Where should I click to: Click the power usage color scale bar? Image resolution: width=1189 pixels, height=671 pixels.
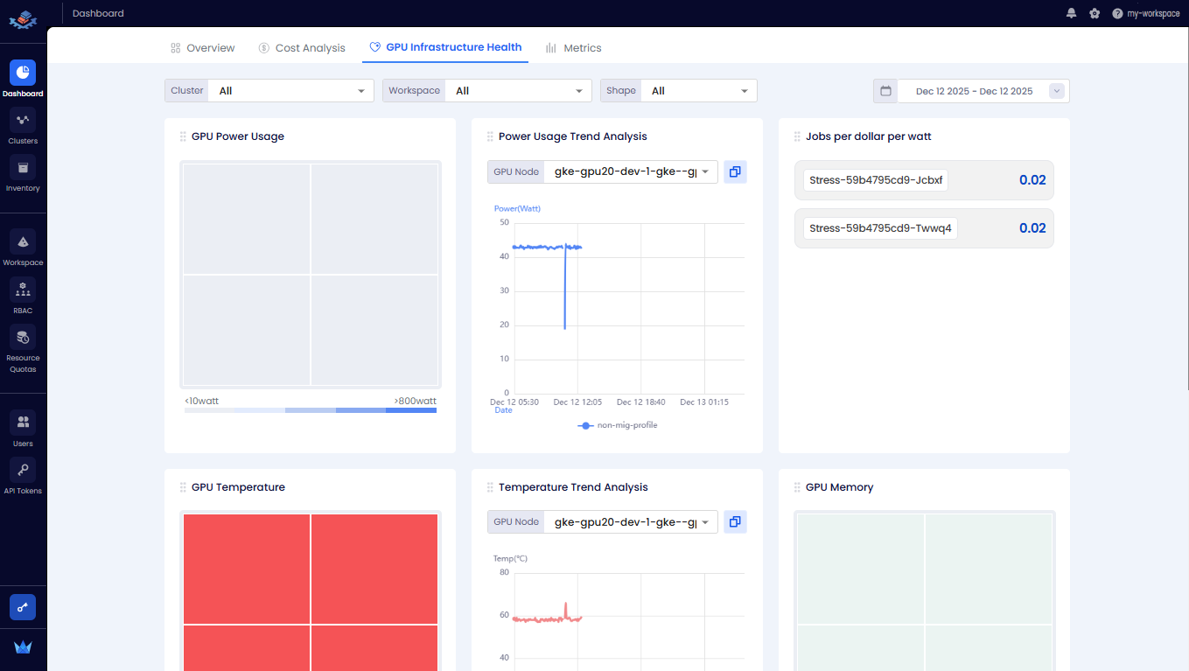point(310,409)
